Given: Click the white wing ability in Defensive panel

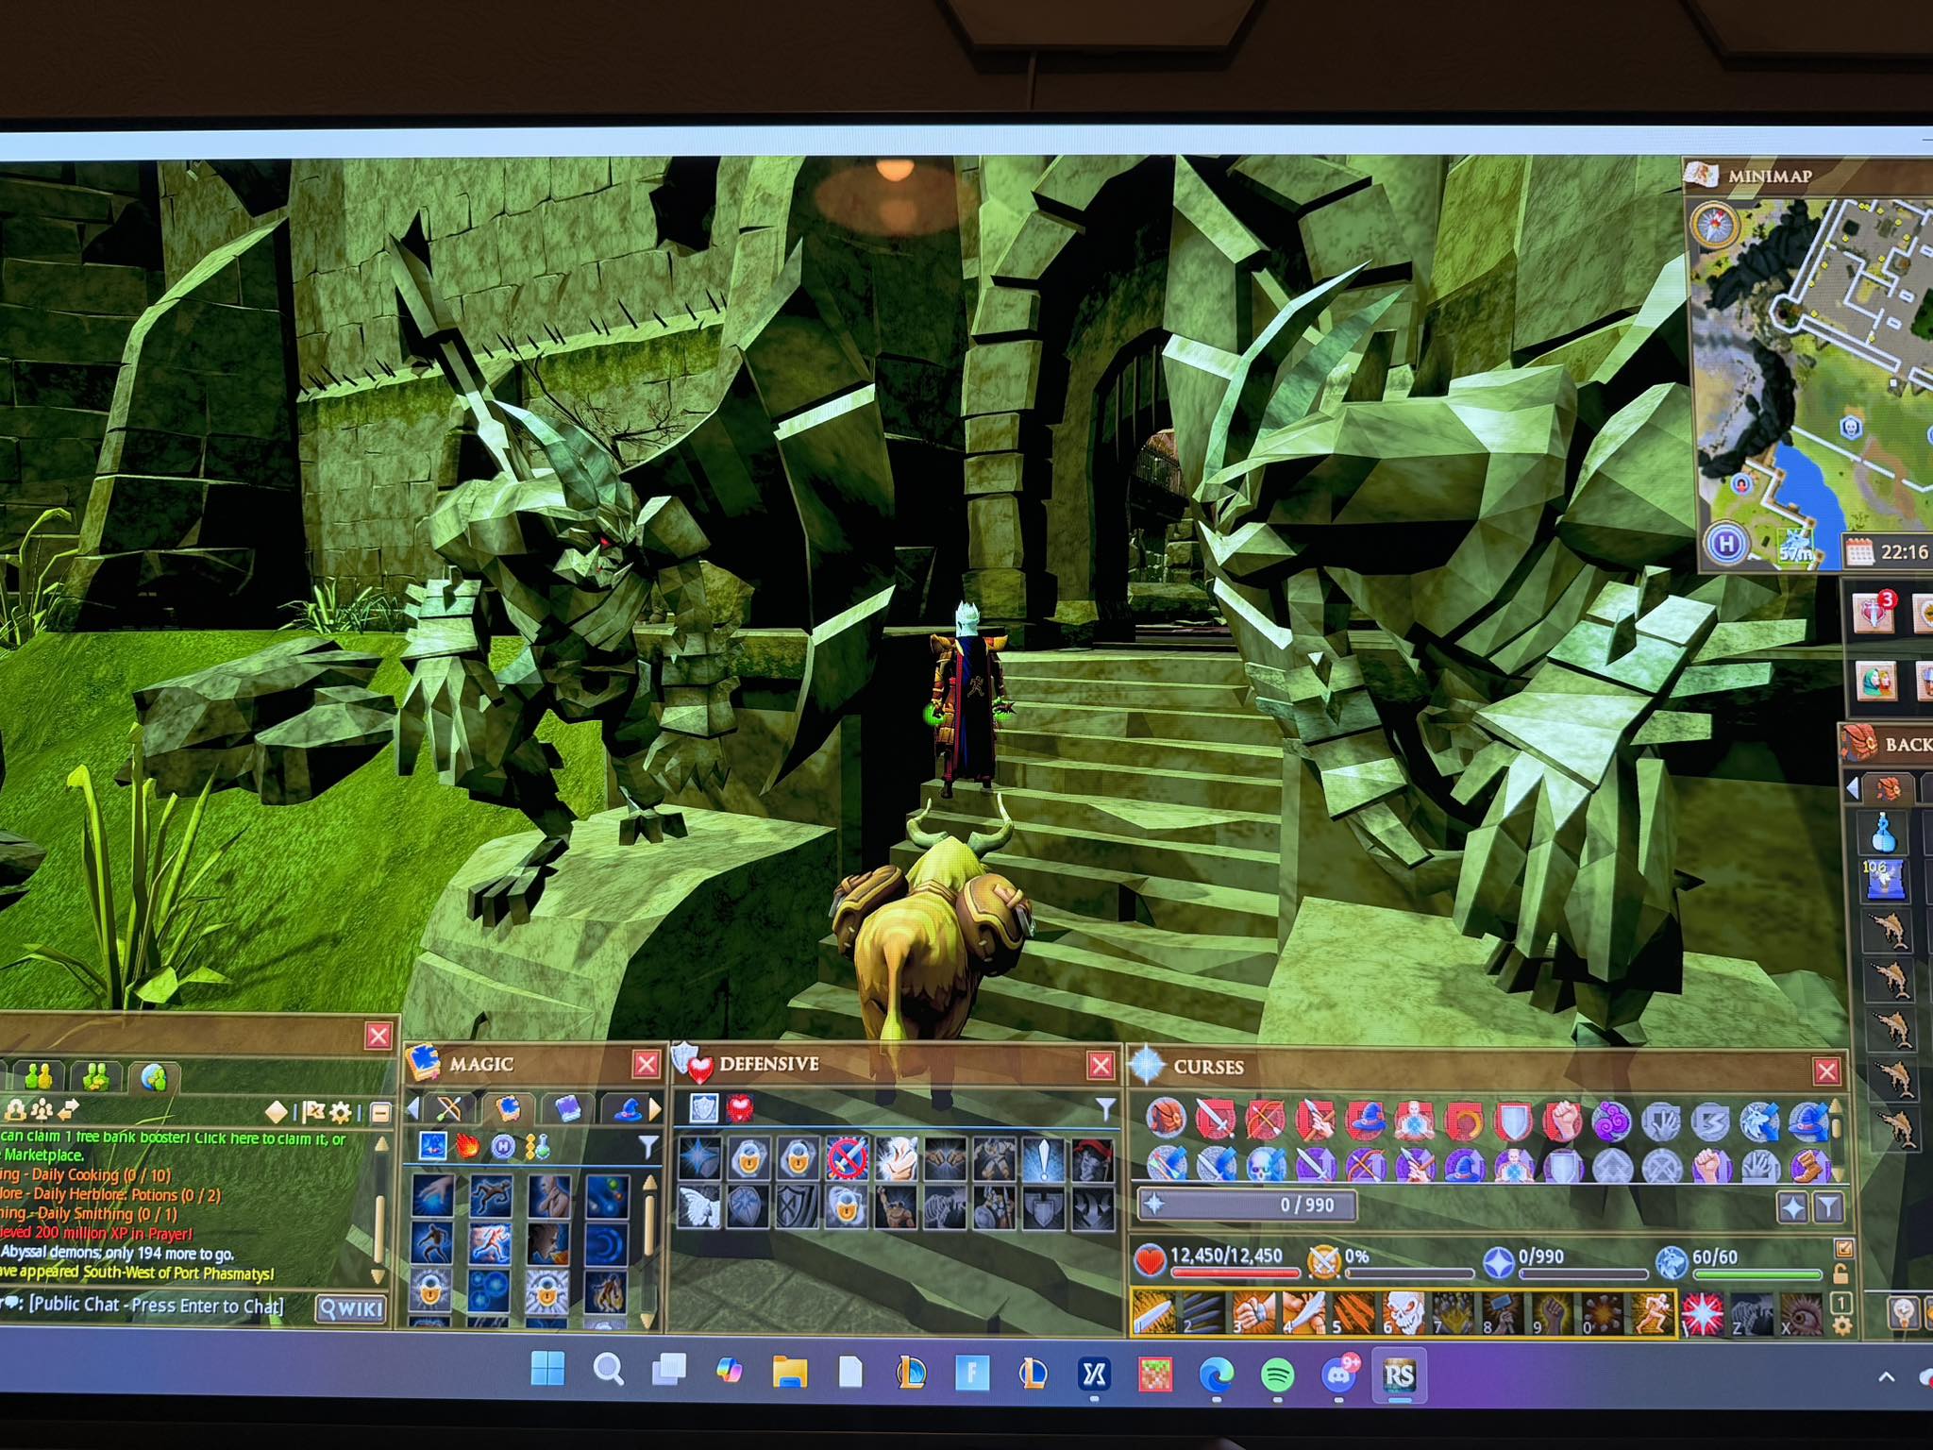Looking at the screenshot, I should pyautogui.click(x=699, y=1207).
